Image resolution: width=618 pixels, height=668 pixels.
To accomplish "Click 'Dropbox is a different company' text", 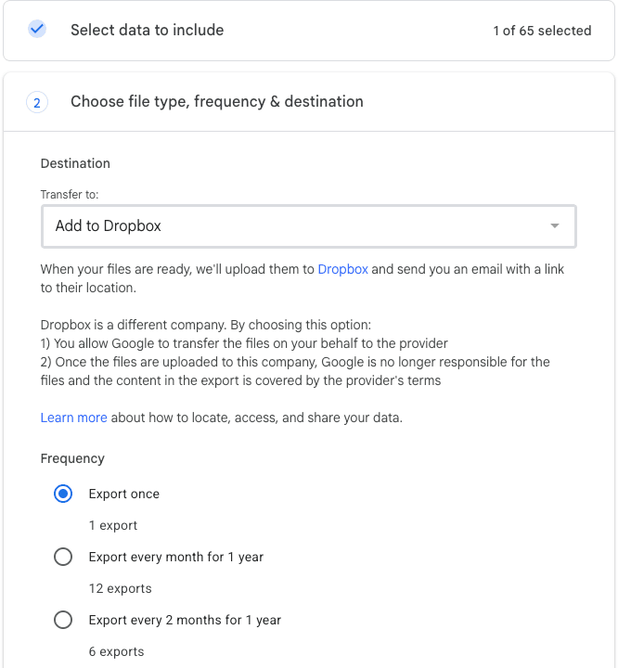I will tap(134, 325).
